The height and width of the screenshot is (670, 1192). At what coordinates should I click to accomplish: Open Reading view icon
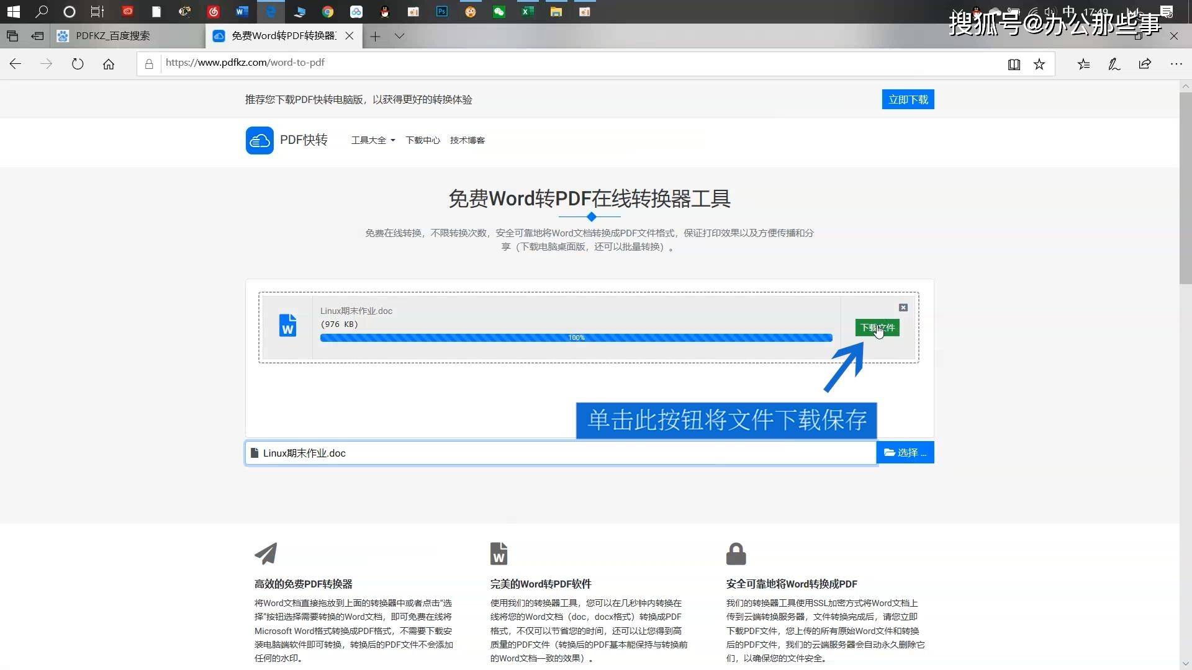(1014, 64)
